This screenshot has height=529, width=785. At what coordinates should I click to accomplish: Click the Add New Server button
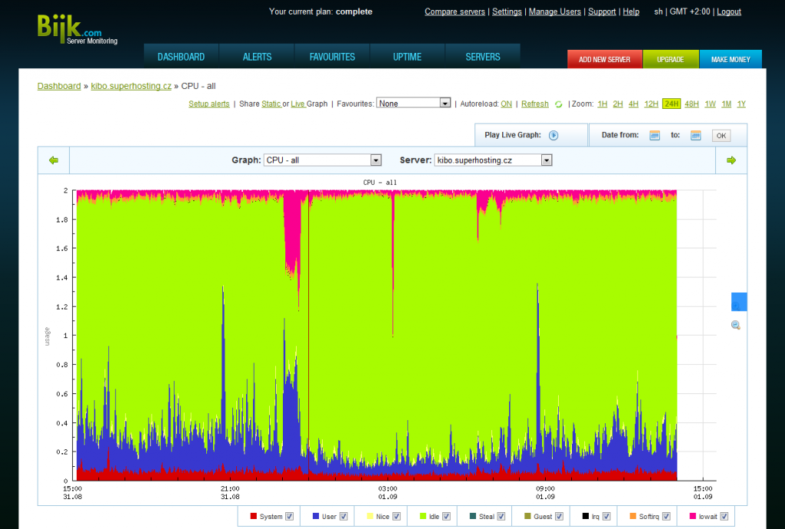pyautogui.click(x=605, y=59)
